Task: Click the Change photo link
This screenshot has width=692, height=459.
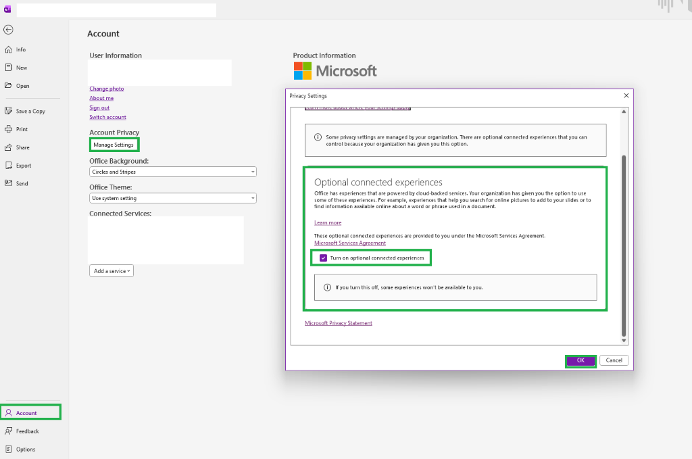Action: (106, 89)
